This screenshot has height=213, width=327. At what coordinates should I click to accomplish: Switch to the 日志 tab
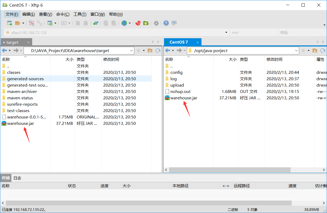17,178
